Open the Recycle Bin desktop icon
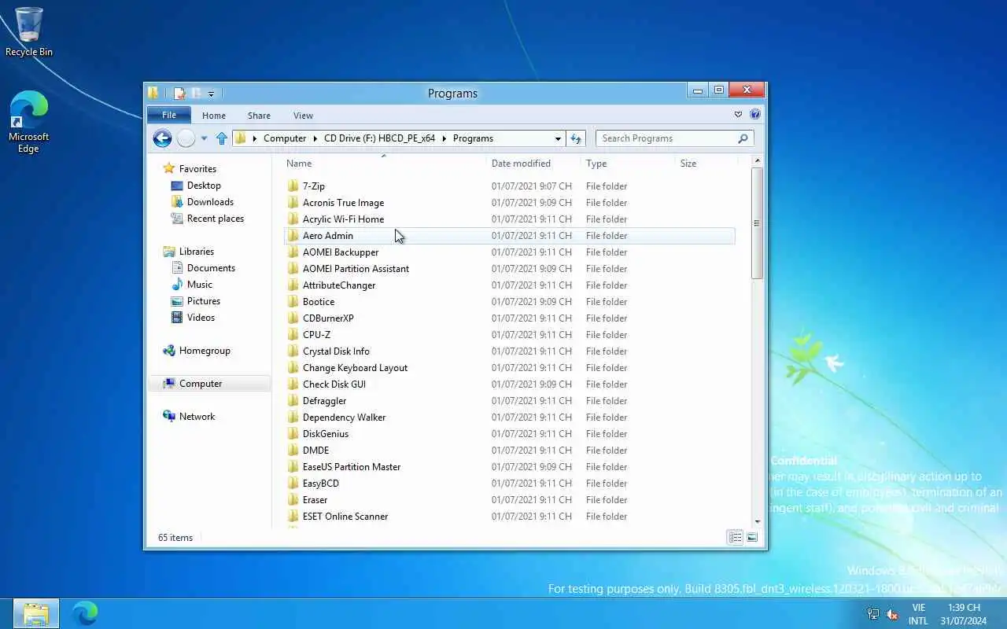 pos(29,32)
